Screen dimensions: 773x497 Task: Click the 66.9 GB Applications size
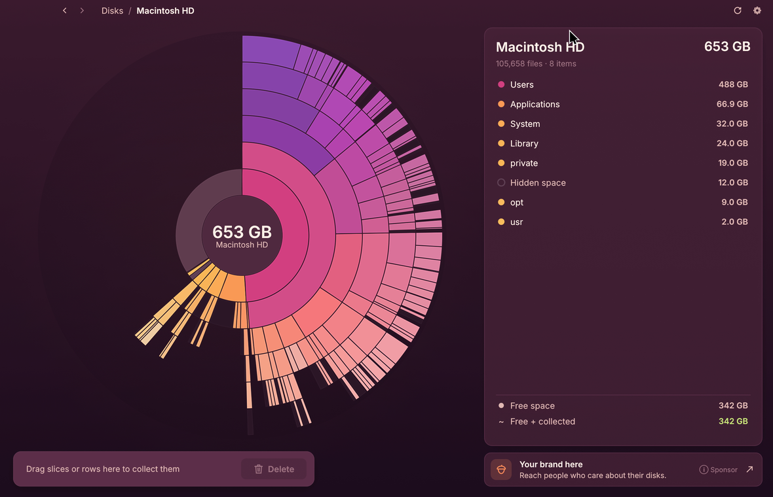point(732,105)
